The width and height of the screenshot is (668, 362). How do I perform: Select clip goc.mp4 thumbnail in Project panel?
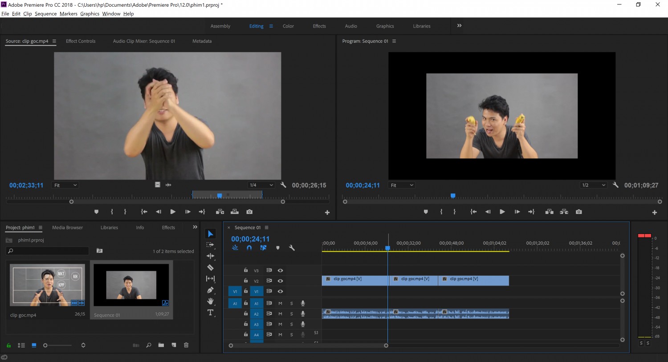pyautogui.click(x=48, y=285)
